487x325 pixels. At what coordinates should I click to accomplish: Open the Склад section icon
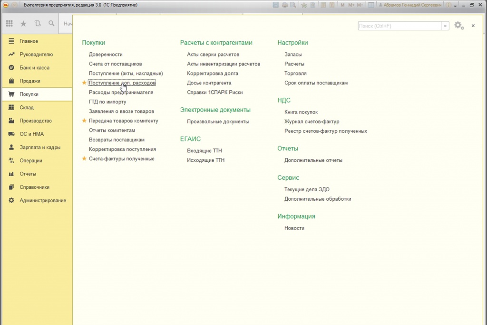tap(11, 107)
